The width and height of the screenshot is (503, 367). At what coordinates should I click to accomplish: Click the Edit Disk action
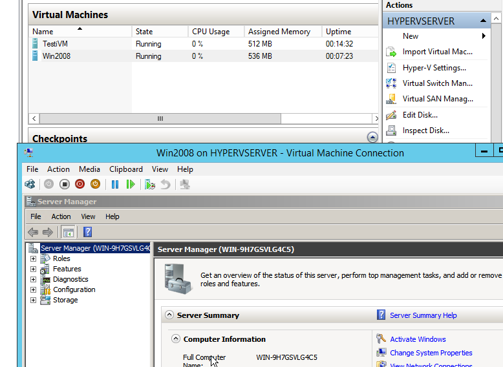(420, 115)
